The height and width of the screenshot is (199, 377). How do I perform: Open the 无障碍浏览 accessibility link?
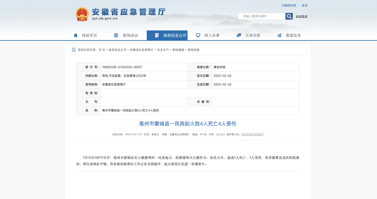289,6
